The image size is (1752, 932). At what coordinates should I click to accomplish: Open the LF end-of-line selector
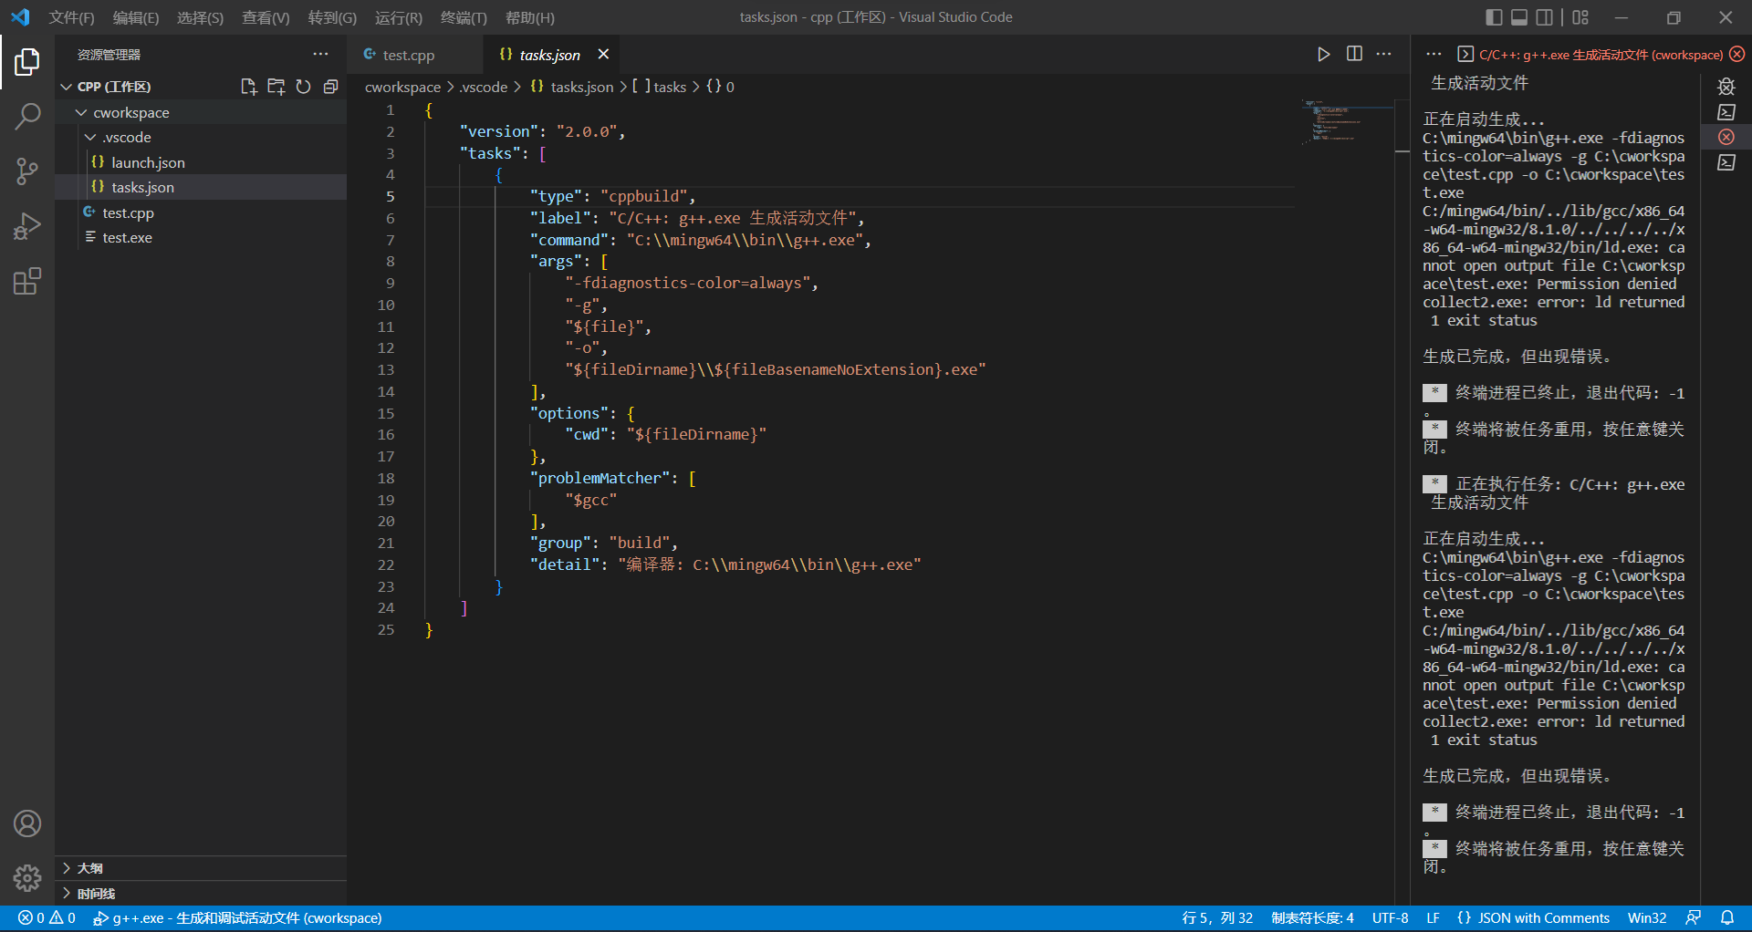(1433, 918)
